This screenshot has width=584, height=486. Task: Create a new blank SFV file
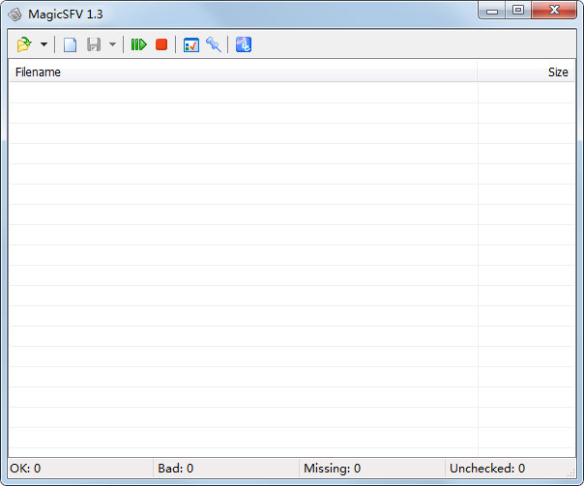point(70,44)
